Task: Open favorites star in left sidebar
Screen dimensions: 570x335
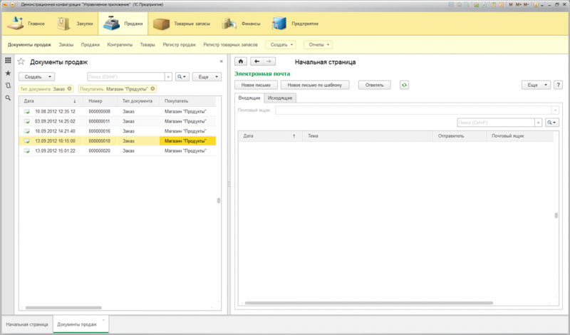Action: pyautogui.click(x=8, y=73)
